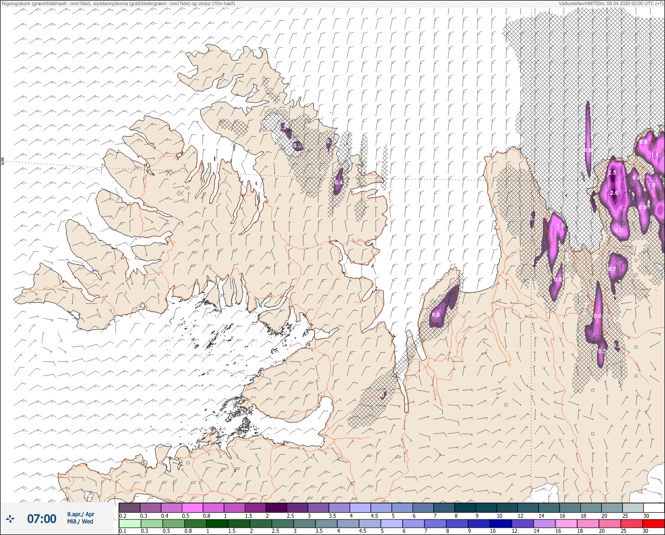Click the bright red 30 rain scale swatch
This screenshot has height=535, width=665.
[654, 523]
